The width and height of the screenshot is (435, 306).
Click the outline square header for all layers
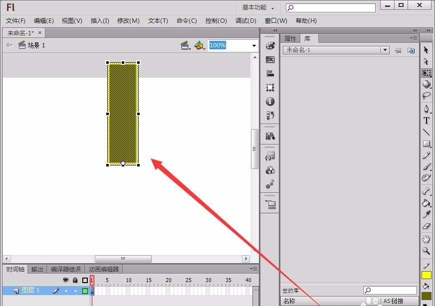tap(85, 280)
